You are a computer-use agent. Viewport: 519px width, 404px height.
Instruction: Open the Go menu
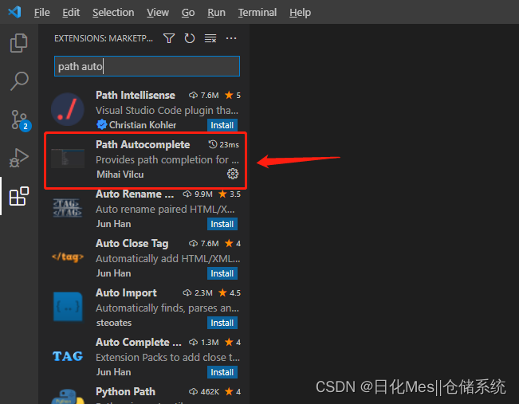(188, 13)
